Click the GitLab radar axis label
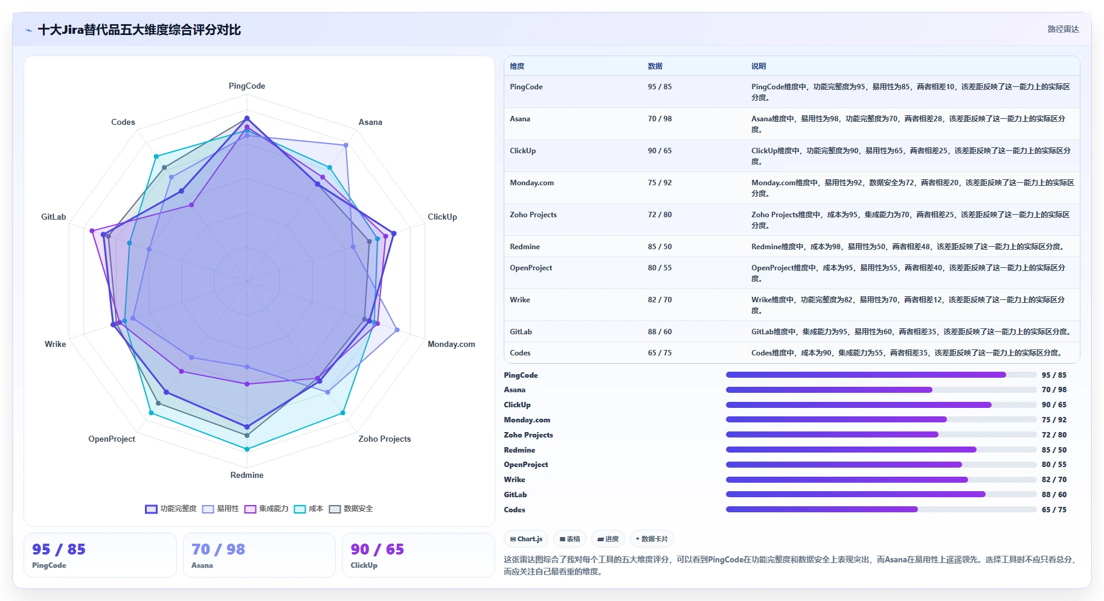Viewport: 1104px width, 601px height. tap(54, 217)
